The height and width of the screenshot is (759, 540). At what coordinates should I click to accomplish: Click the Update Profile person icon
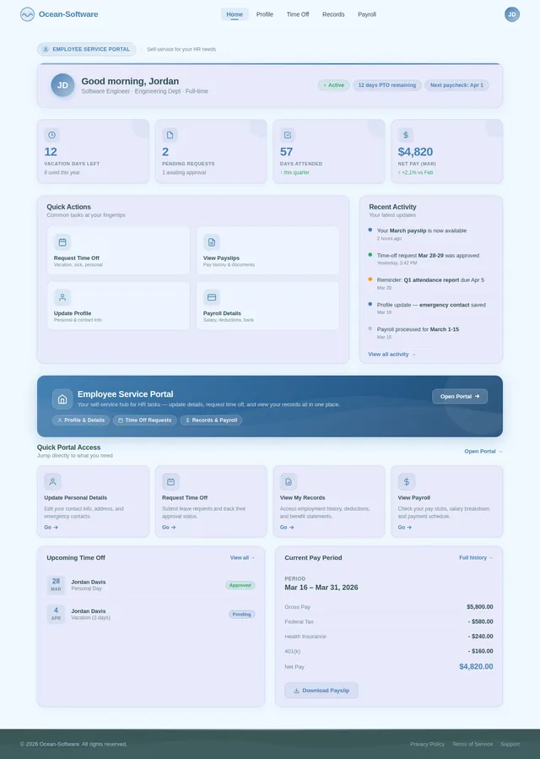(x=62, y=297)
